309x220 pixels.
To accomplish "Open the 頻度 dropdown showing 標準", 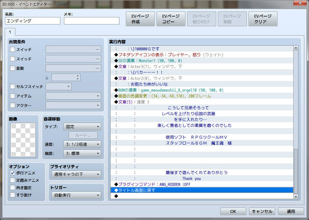I will point(82,153).
